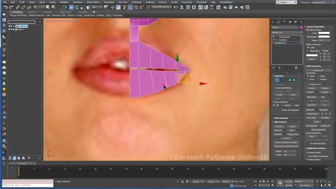The image size is (336, 189).
Task: Select SubObj preview selection radio button
Action: [x=282, y=106]
